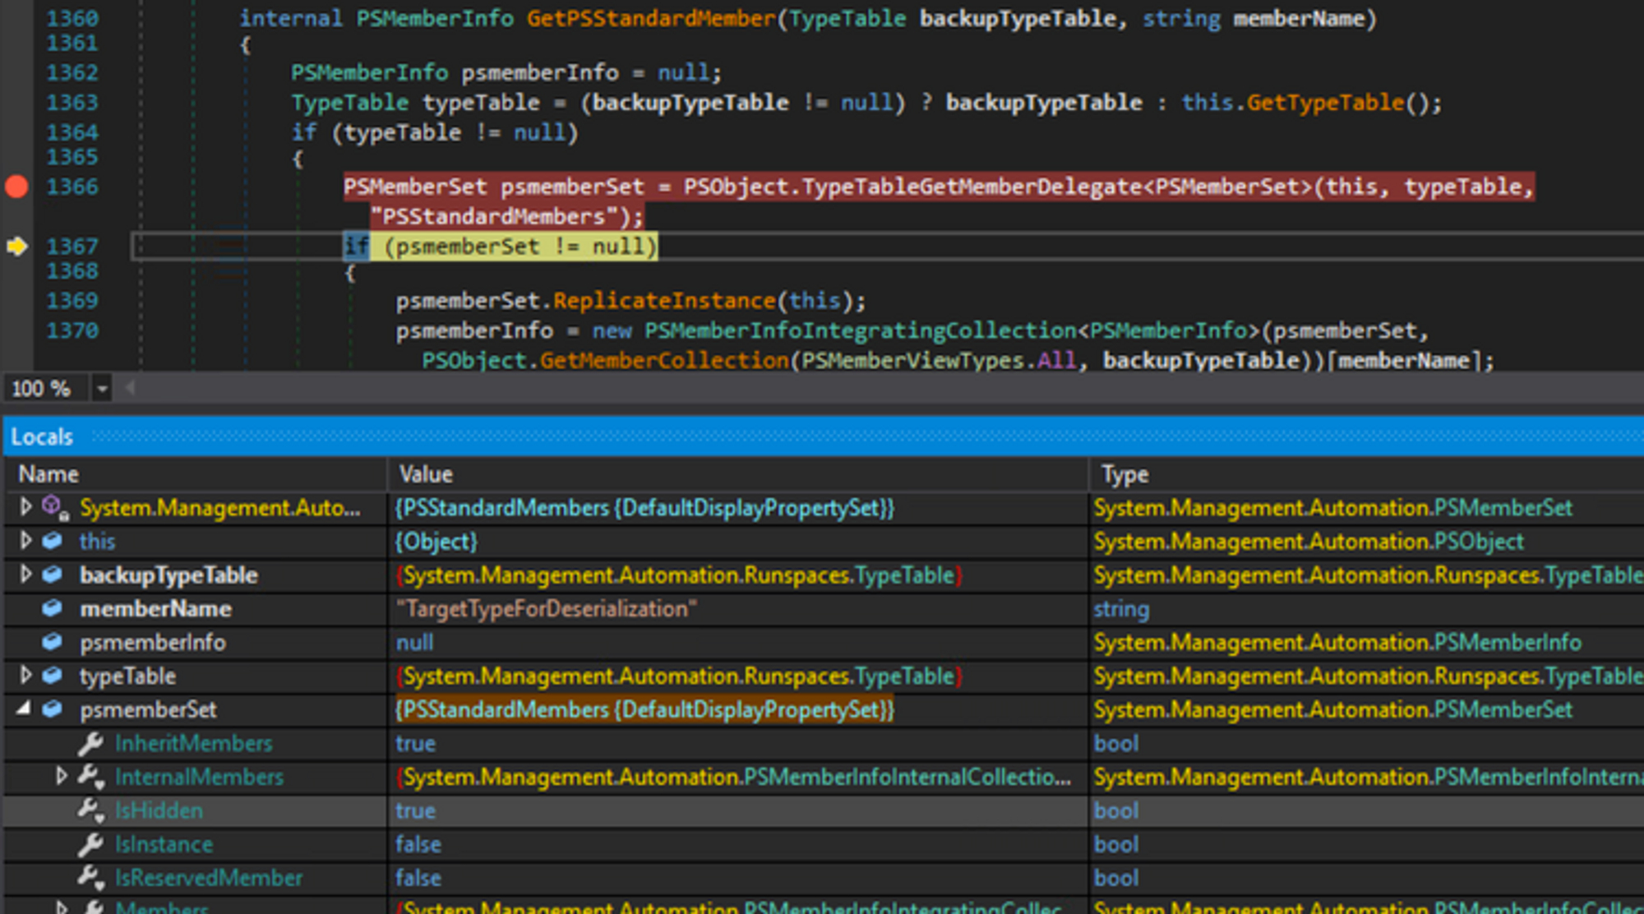Click the IsReservedMember property icon

click(x=90, y=878)
